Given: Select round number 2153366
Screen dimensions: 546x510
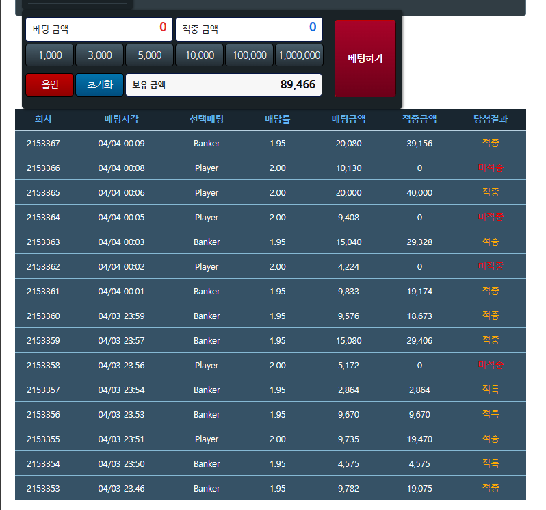Looking at the screenshot, I should pos(43,168).
